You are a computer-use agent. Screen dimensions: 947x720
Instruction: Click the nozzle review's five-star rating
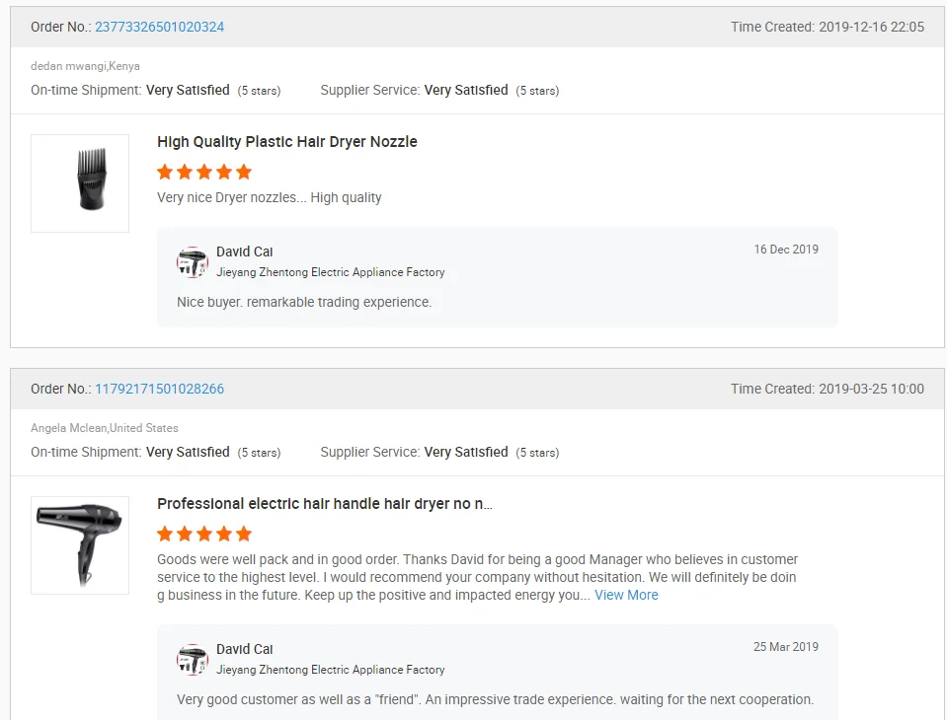204,172
